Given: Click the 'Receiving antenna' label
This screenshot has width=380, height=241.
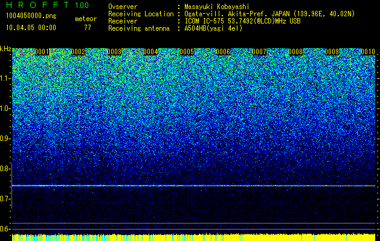Looking at the screenshot, I should (139, 28).
